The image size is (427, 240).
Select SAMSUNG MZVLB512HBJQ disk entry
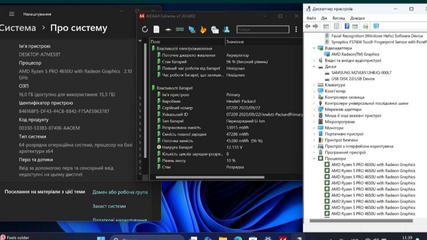(361, 73)
